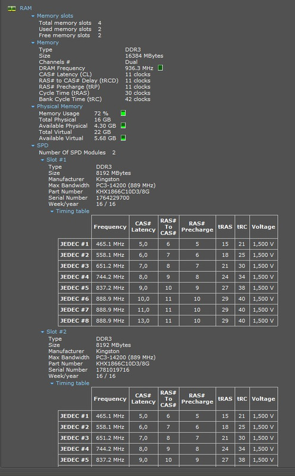Click Slot #1 table Voltage header
The width and height of the screenshot is (295, 476).
pos(263,227)
